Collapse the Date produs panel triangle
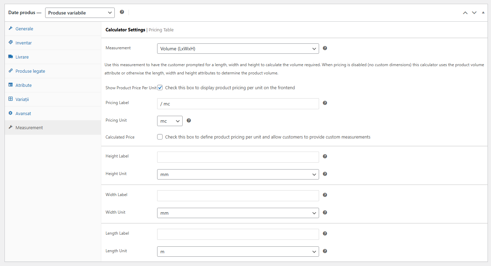 click(483, 12)
